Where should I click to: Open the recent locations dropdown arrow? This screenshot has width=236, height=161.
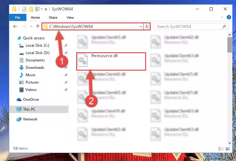click(31, 26)
